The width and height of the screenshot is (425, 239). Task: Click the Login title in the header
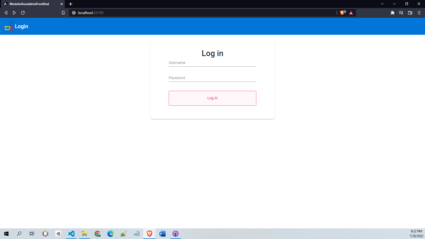22,26
